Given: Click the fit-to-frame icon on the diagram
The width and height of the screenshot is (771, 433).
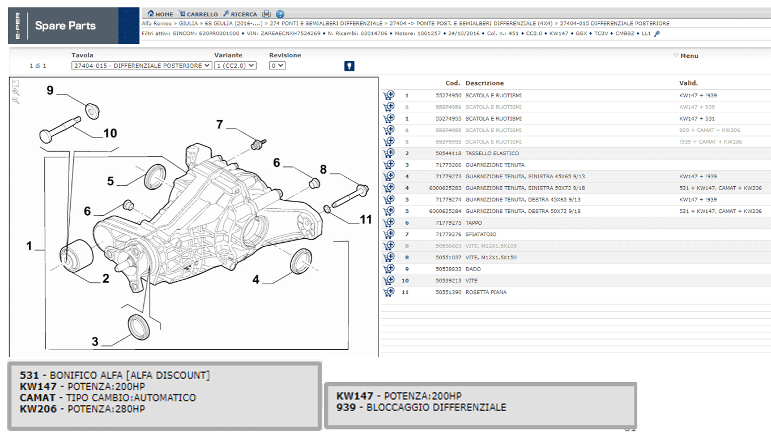Looking at the screenshot, I should (x=15, y=83).
